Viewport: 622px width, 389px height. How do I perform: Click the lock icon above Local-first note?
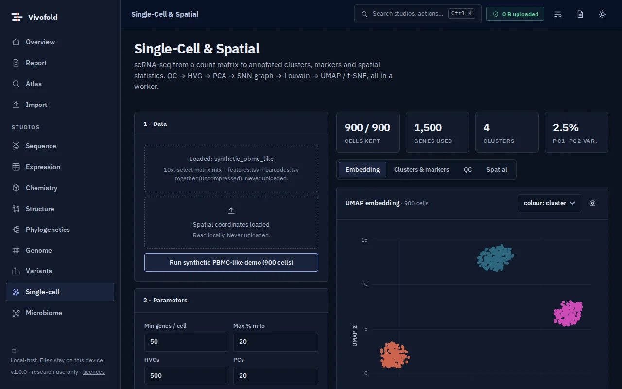[14, 350]
